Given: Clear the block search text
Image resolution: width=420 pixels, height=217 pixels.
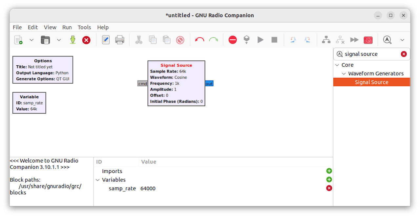Looking at the screenshot, I should coord(404,54).
